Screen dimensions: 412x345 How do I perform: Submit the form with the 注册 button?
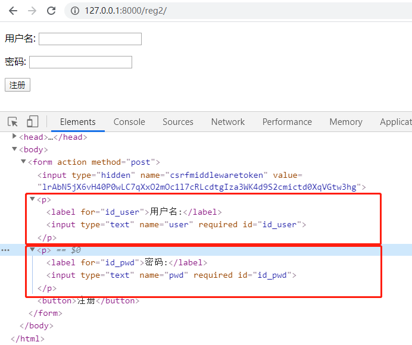click(x=17, y=85)
